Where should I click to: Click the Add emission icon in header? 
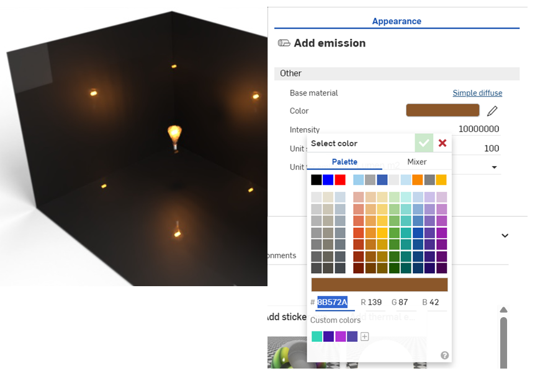click(x=284, y=43)
